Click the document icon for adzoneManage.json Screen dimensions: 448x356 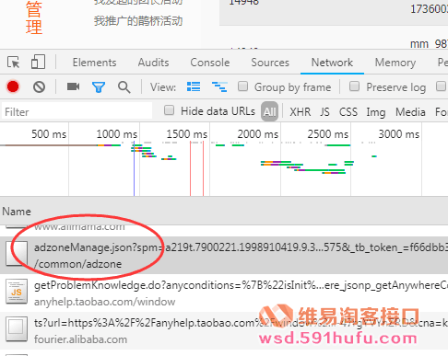17,254
